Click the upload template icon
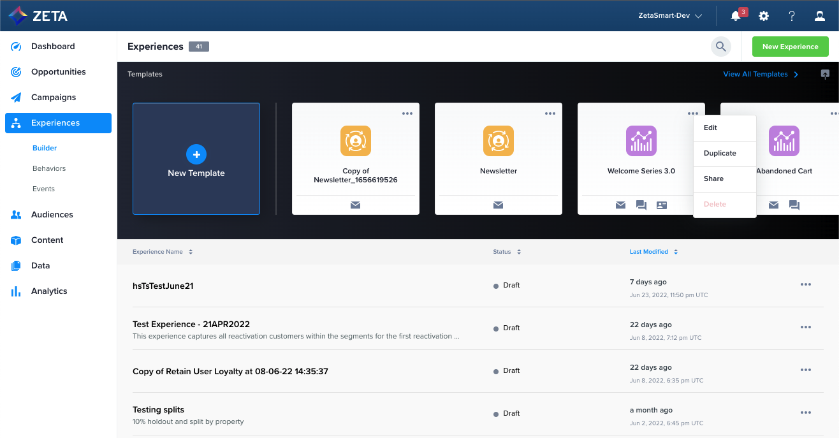 825,74
